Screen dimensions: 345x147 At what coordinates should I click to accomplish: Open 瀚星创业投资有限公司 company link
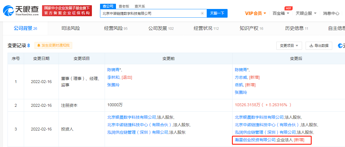[255, 140]
